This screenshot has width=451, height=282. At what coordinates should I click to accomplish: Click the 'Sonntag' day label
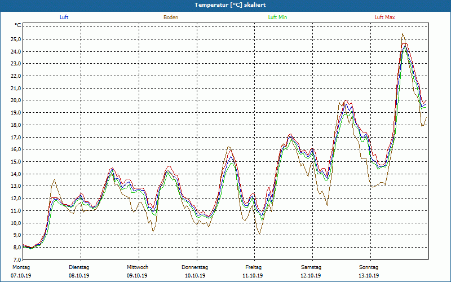click(369, 267)
